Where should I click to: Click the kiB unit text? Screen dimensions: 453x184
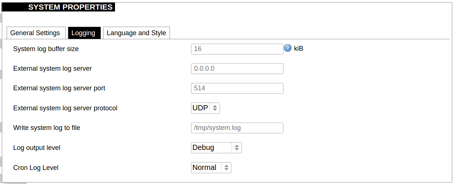[299, 48]
